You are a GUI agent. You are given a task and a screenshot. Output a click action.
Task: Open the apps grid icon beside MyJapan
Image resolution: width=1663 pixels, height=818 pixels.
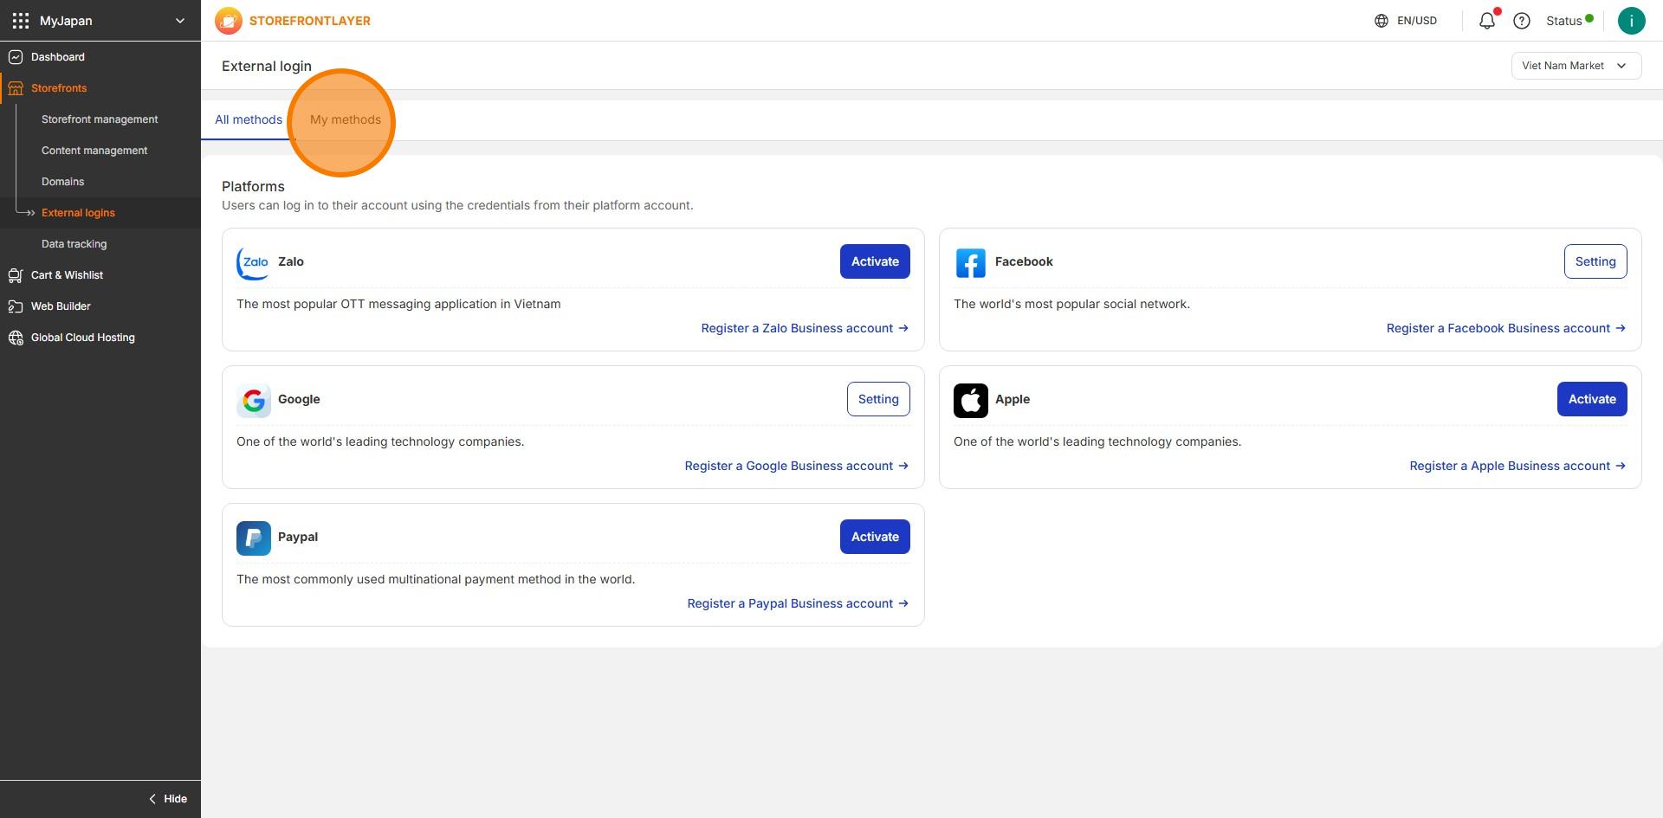(x=21, y=21)
